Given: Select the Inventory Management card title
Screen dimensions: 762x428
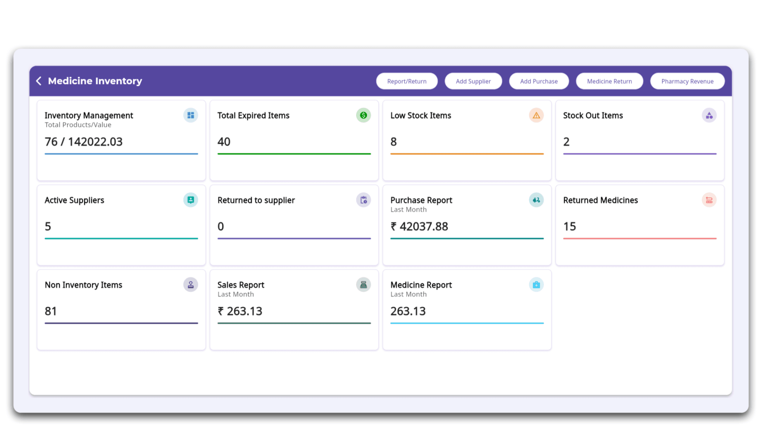Looking at the screenshot, I should click(x=89, y=115).
